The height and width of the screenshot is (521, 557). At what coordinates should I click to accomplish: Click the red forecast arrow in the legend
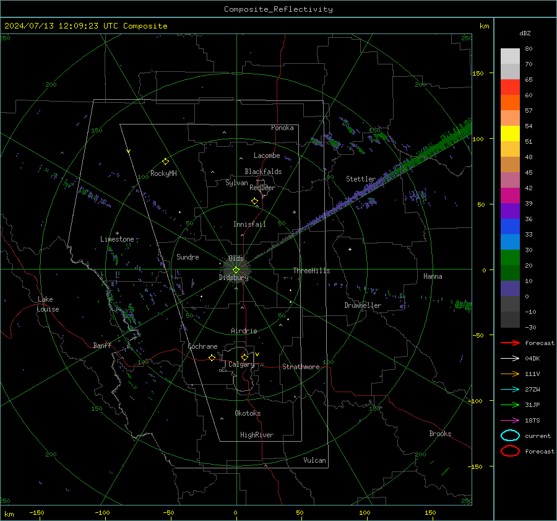(510, 343)
